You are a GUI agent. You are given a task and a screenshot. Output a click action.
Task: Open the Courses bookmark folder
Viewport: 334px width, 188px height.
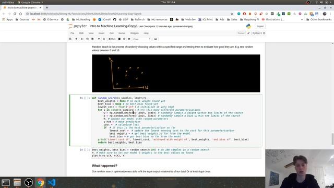(x=22, y=19)
